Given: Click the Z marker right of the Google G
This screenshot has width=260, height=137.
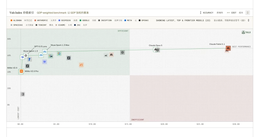Looking at the screenshot, I should pyautogui.click(x=69, y=58).
